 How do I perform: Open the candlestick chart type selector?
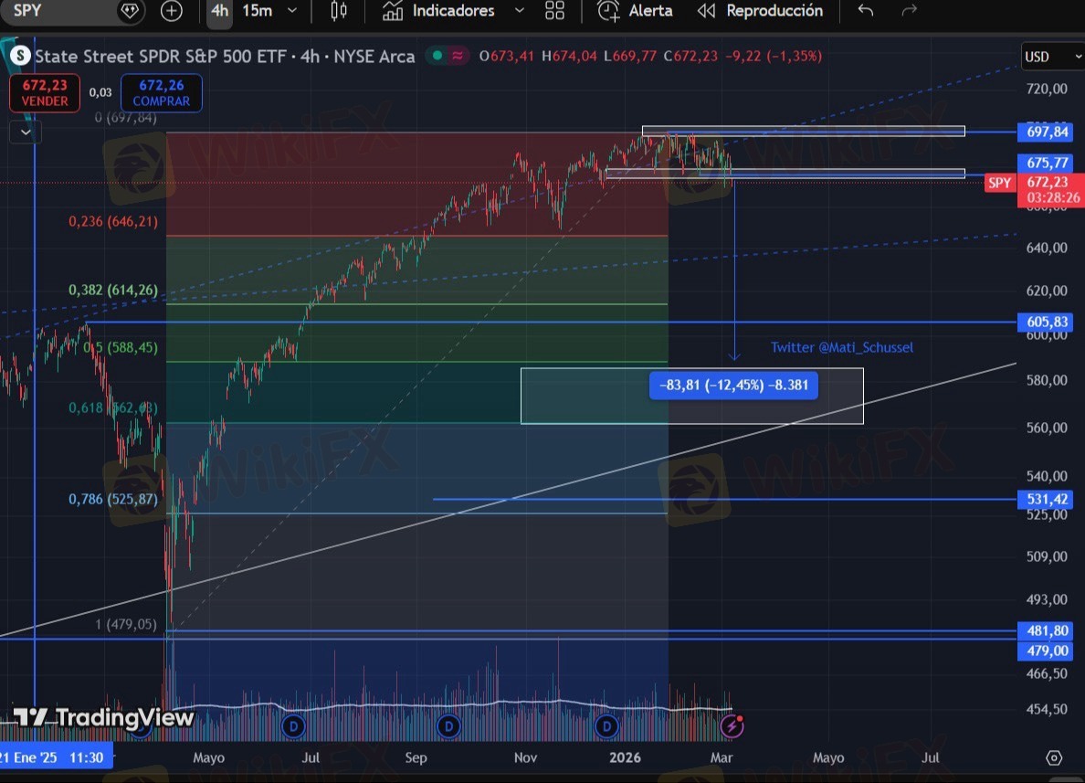click(339, 10)
